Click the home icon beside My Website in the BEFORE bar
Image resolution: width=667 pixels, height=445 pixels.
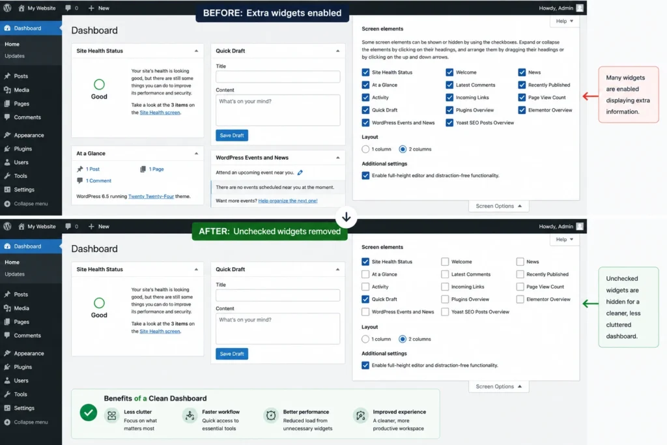[x=21, y=8]
